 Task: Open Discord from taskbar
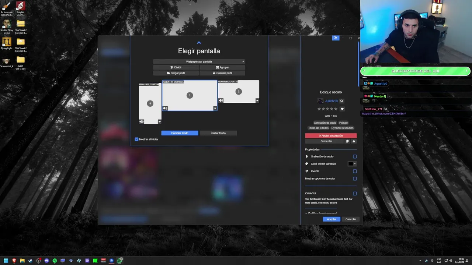(x=46, y=261)
